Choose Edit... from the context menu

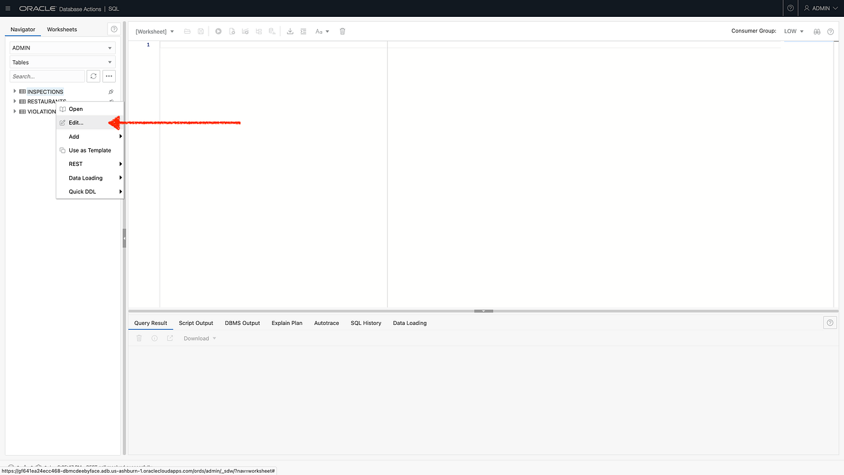[x=90, y=122]
